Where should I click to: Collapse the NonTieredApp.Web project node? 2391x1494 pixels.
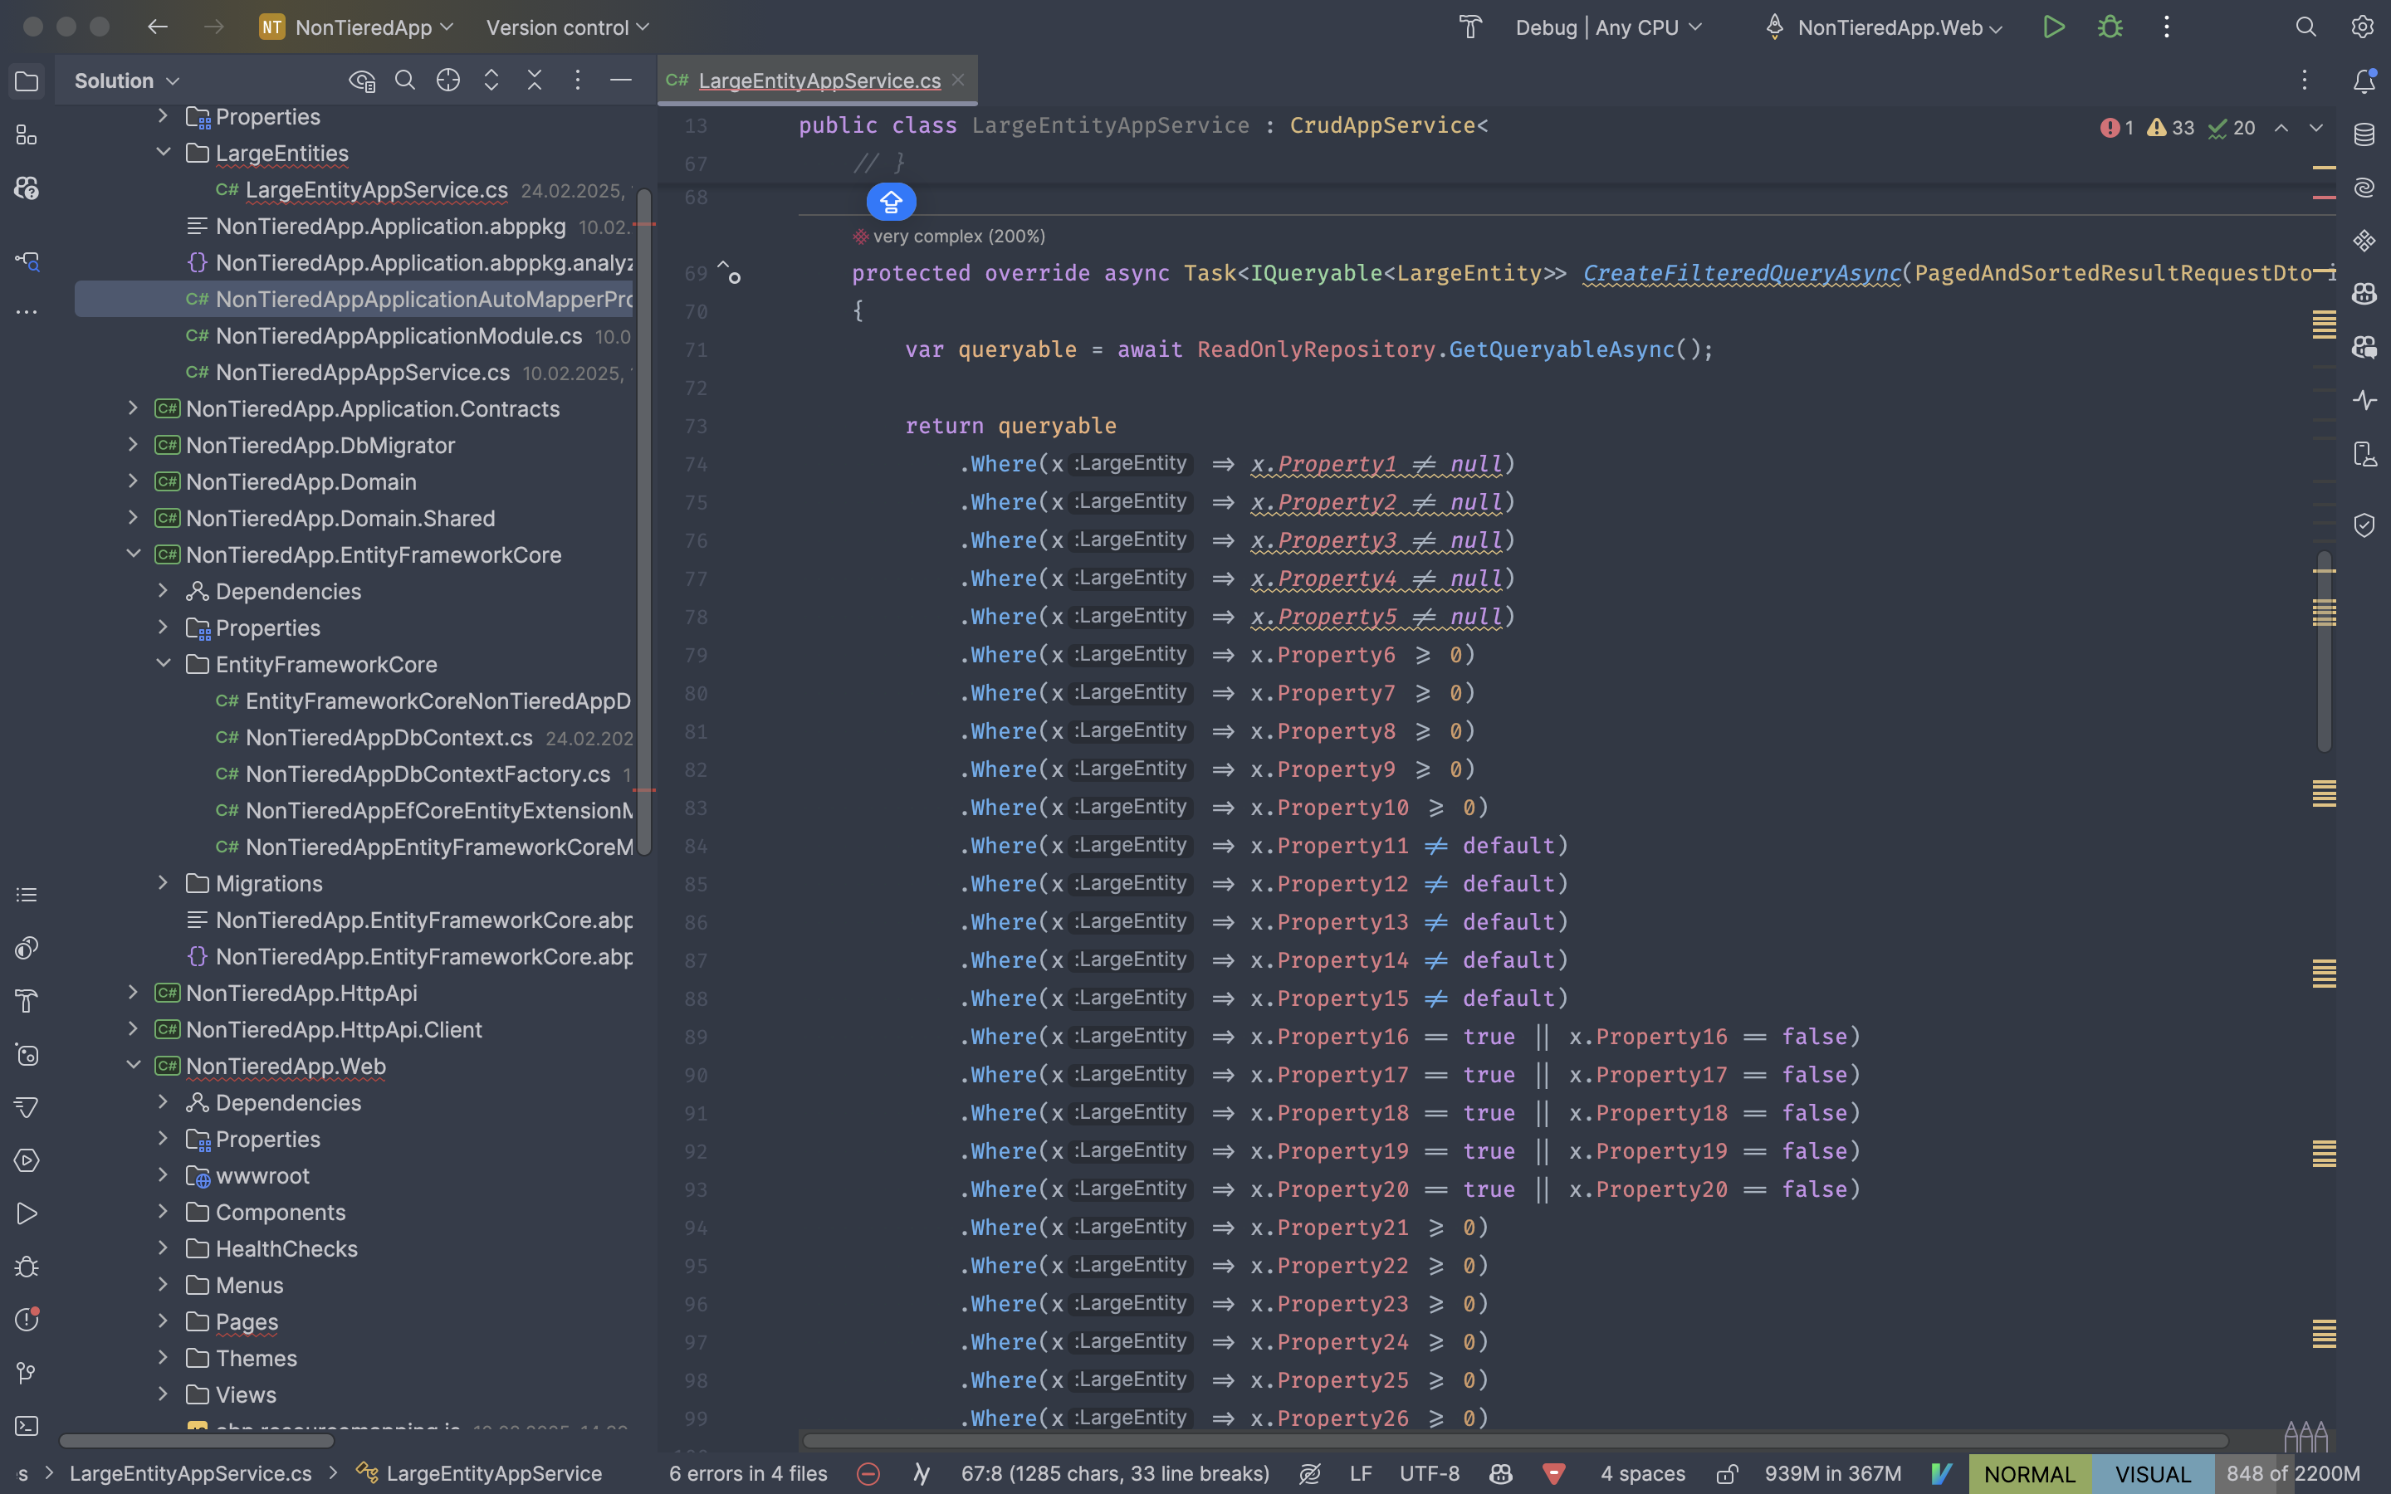(134, 1065)
